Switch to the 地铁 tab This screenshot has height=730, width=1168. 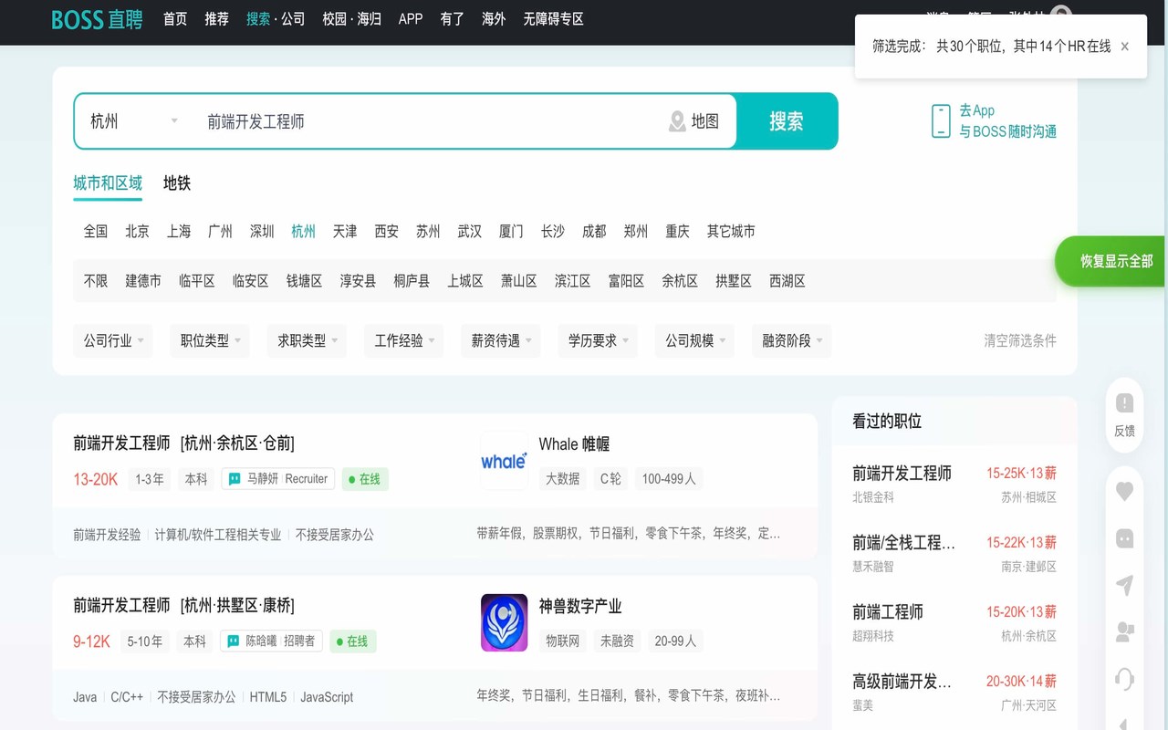click(177, 183)
